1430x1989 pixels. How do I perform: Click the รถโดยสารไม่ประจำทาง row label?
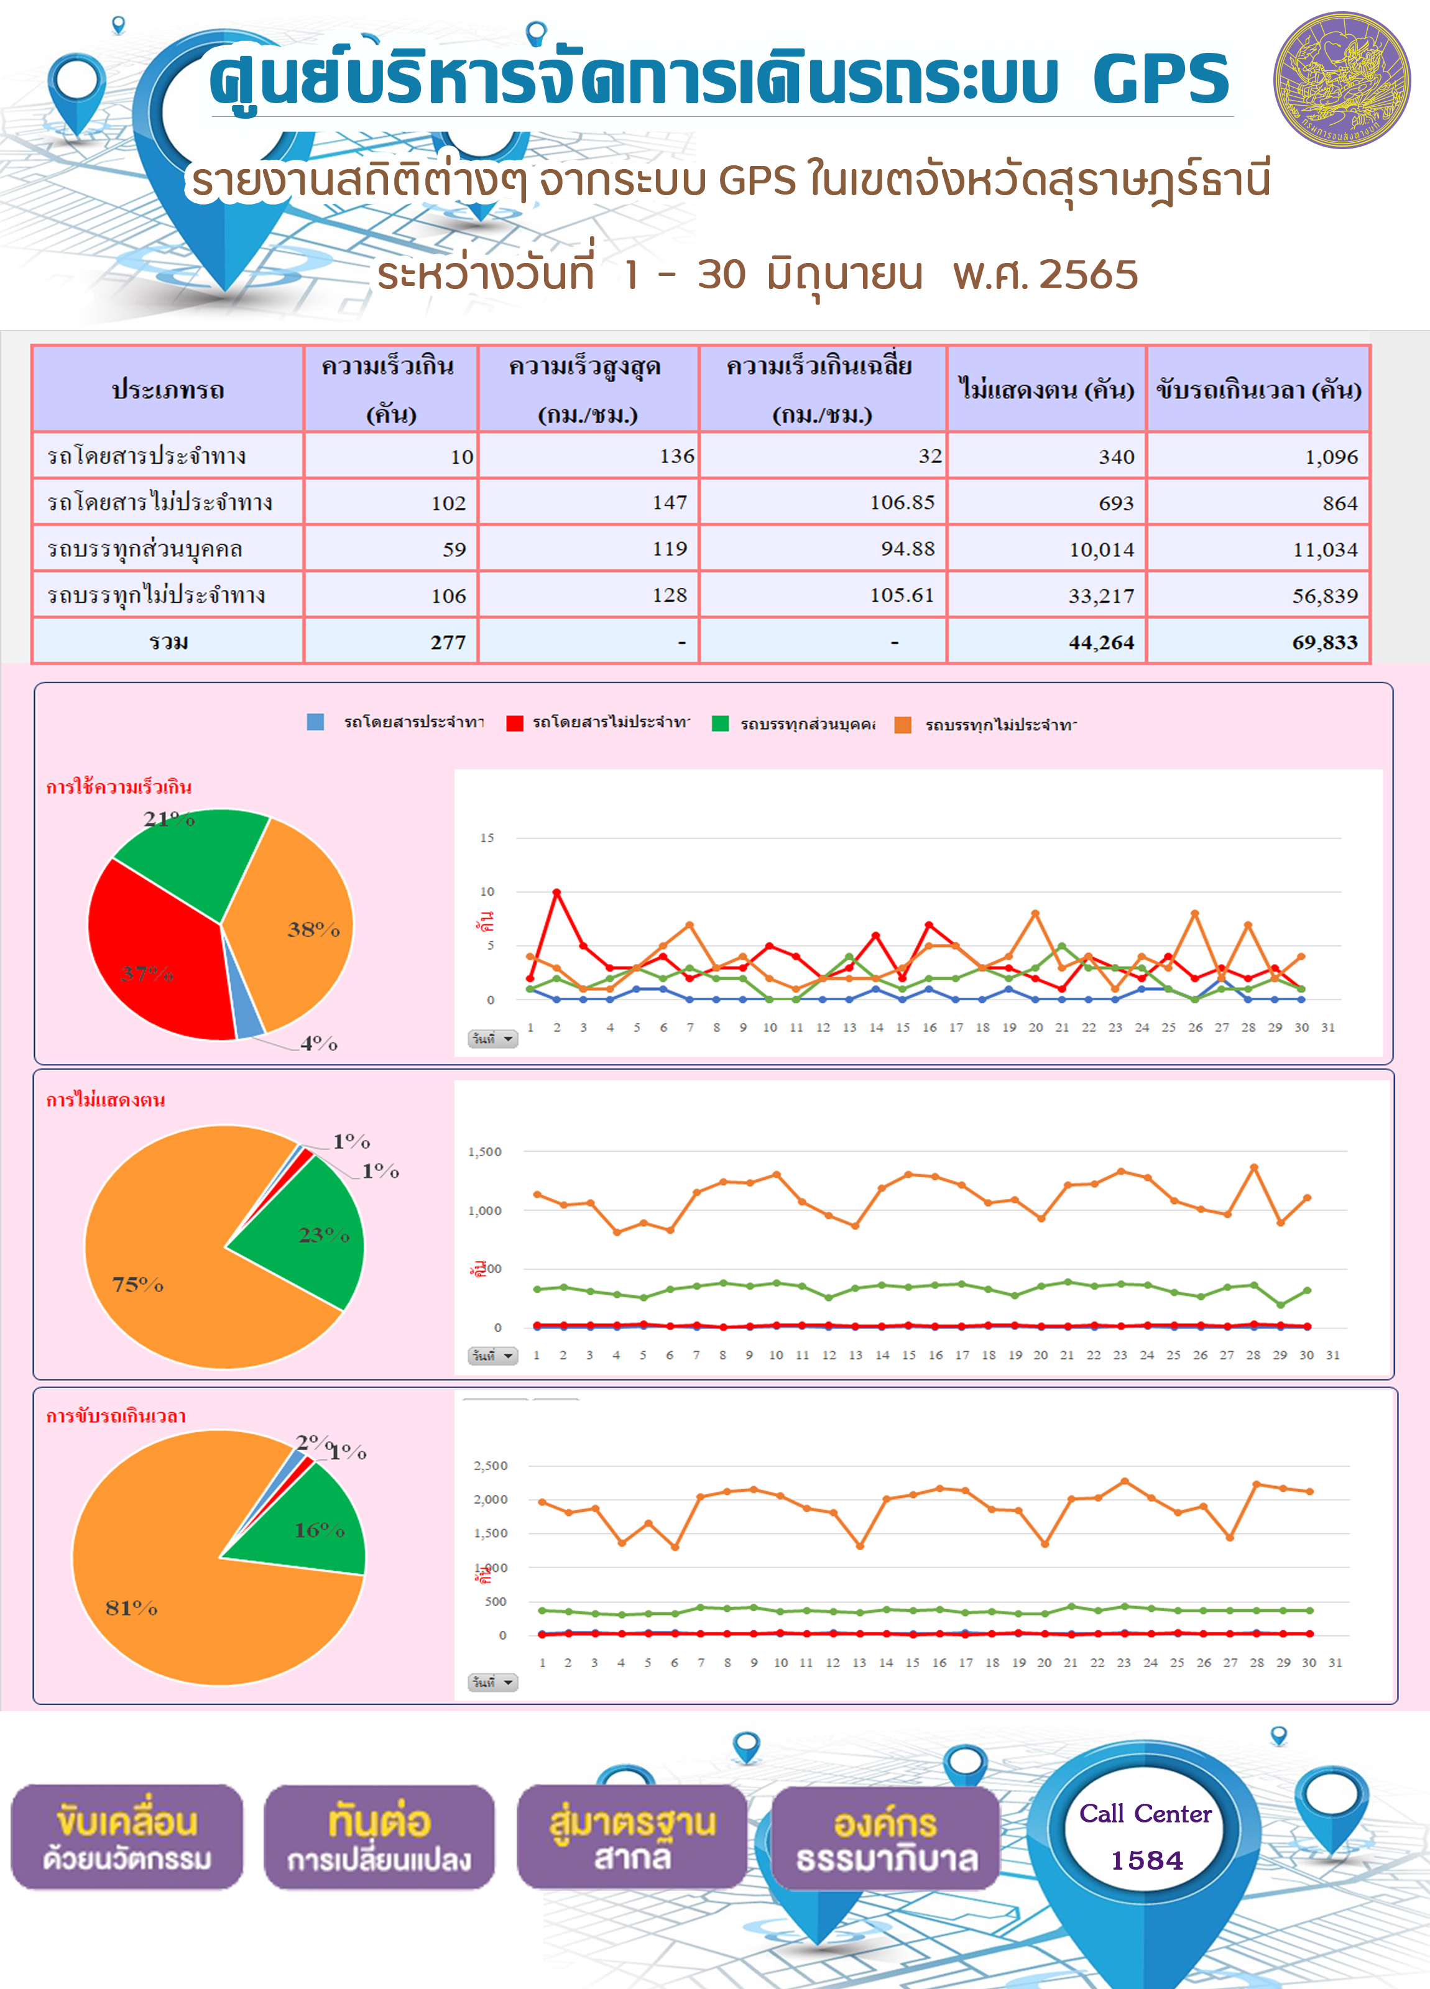tap(160, 502)
